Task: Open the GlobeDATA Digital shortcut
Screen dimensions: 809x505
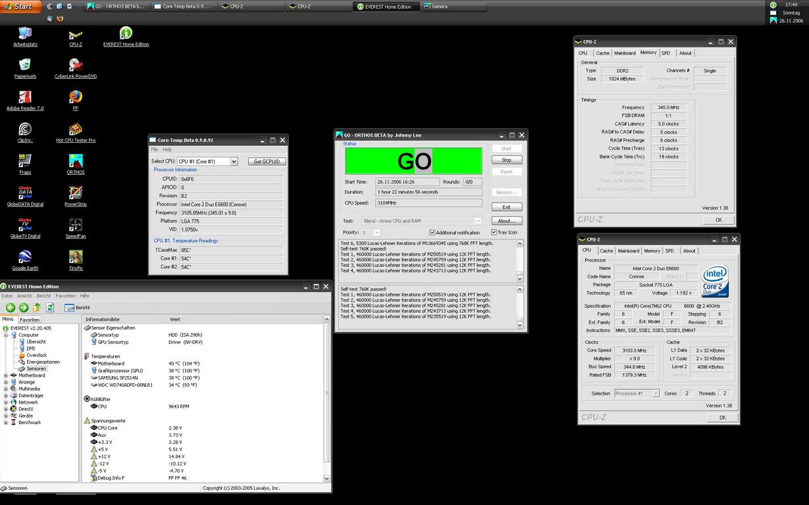Action: (25, 196)
